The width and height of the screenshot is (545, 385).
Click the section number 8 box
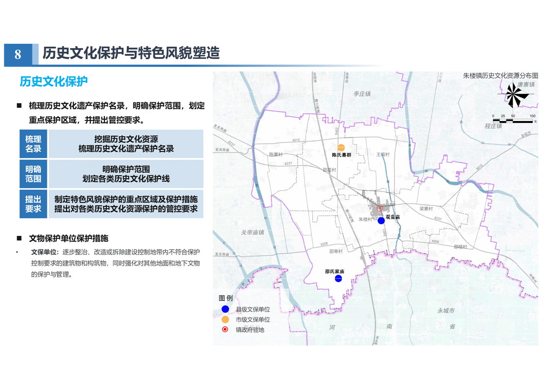(x=18, y=54)
